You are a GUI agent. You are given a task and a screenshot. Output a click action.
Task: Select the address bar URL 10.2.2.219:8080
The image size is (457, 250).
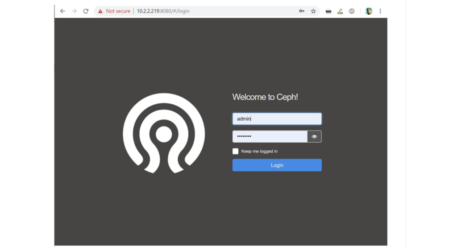pyautogui.click(x=163, y=11)
